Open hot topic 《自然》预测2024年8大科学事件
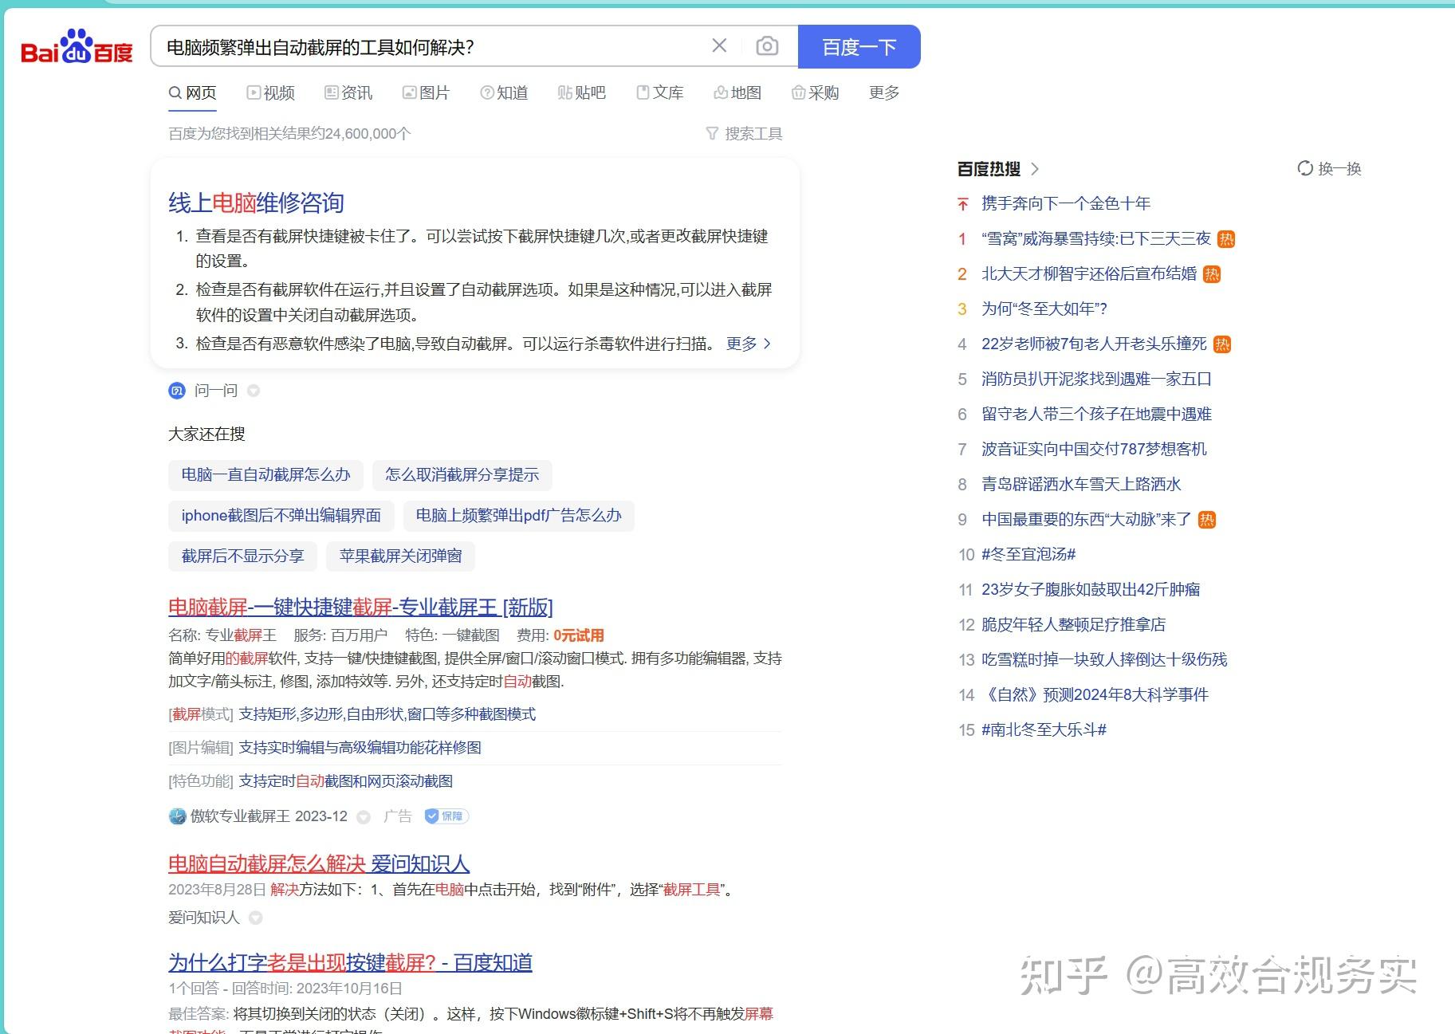The height and width of the screenshot is (1034, 1455). [x=1095, y=694]
